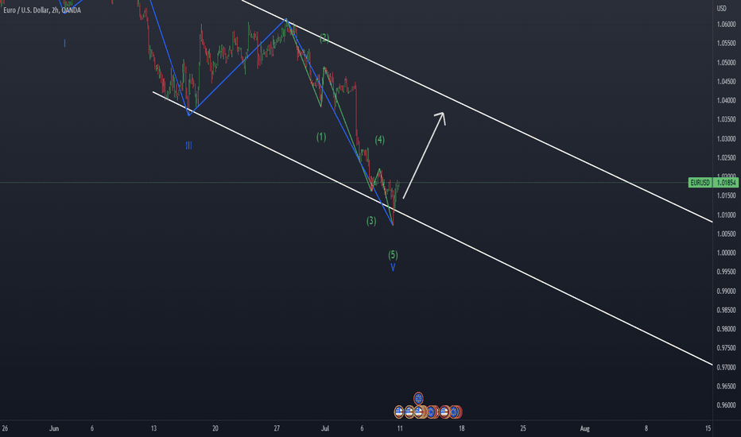Click the 1.02500 price axis label
The image size is (741, 437).
[x=727, y=158]
